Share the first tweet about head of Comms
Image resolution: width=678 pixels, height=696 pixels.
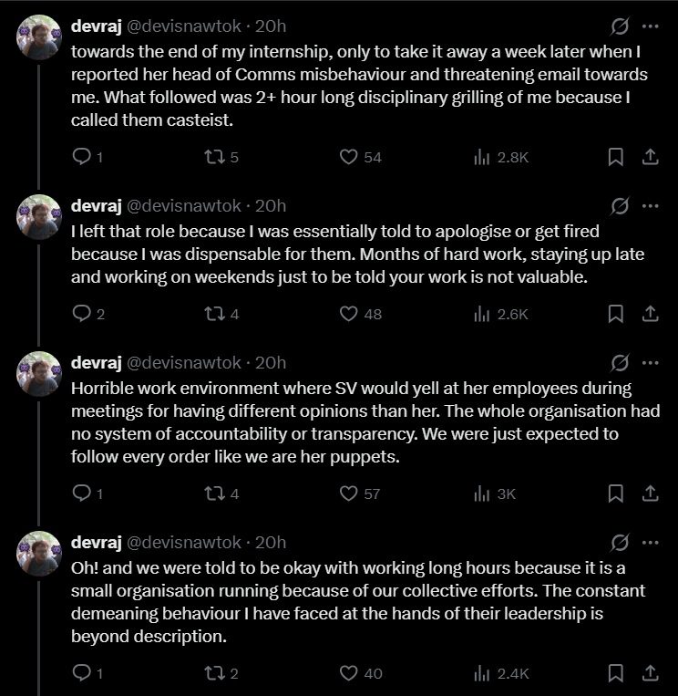tap(650, 157)
